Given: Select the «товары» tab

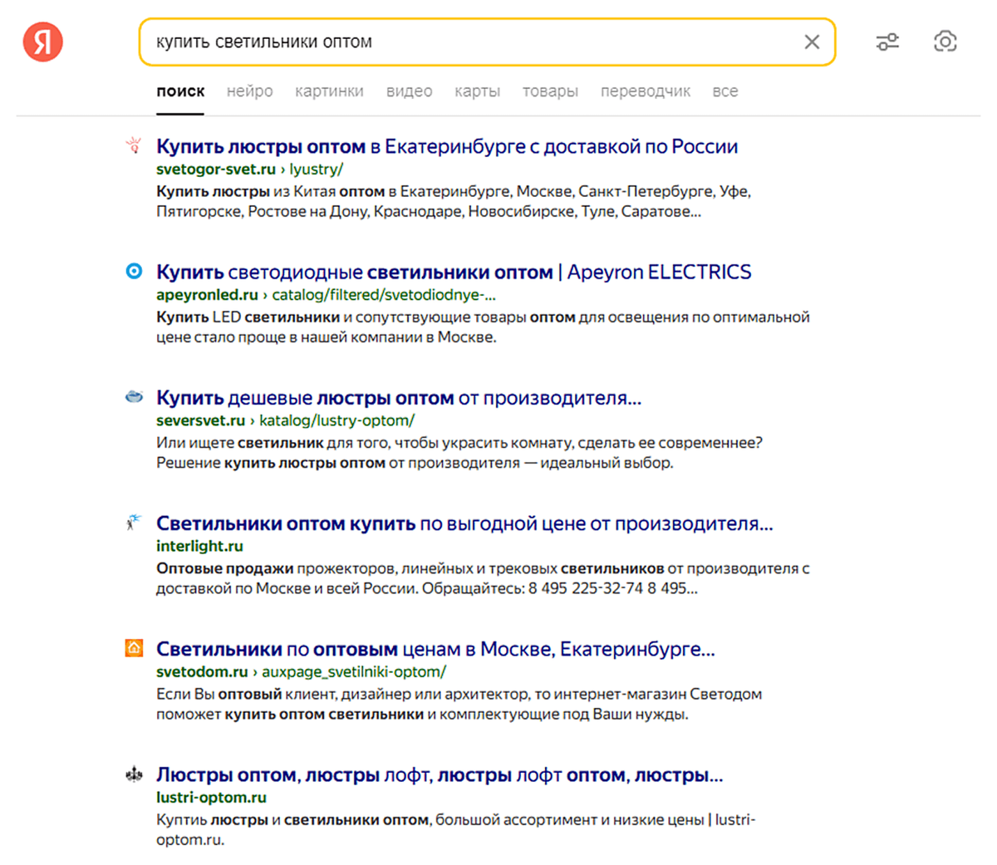Looking at the screenshot, I should (x=550, y=91).
